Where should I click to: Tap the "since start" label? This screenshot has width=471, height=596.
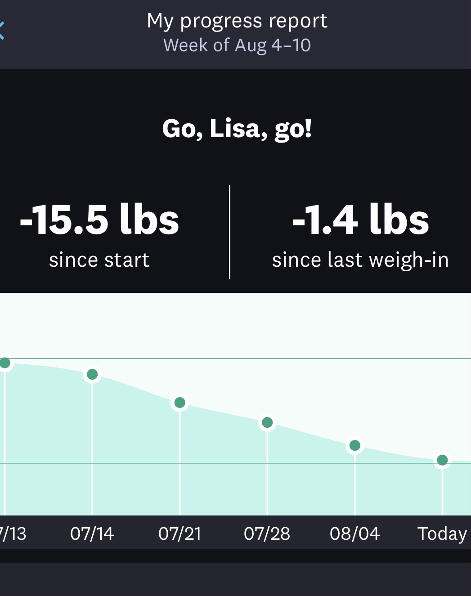pyautogui.click(x=99, y=260)
